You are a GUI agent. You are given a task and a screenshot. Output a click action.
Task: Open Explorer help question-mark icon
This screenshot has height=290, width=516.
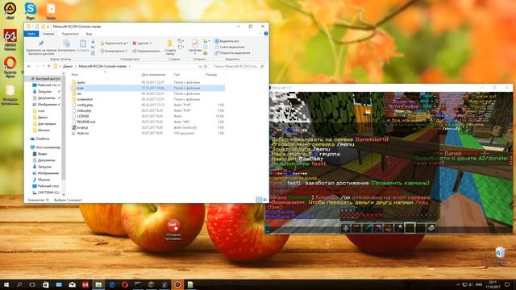[x=266, y=34]
